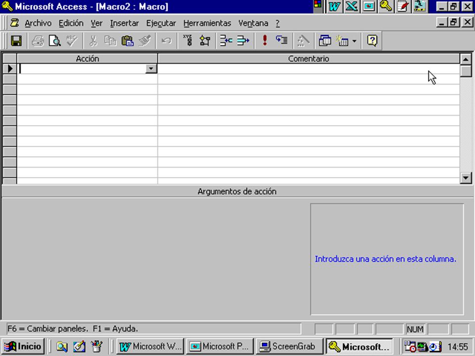Restore the inner Macro2 document window

pyautogui.click(x=454, y=22)
